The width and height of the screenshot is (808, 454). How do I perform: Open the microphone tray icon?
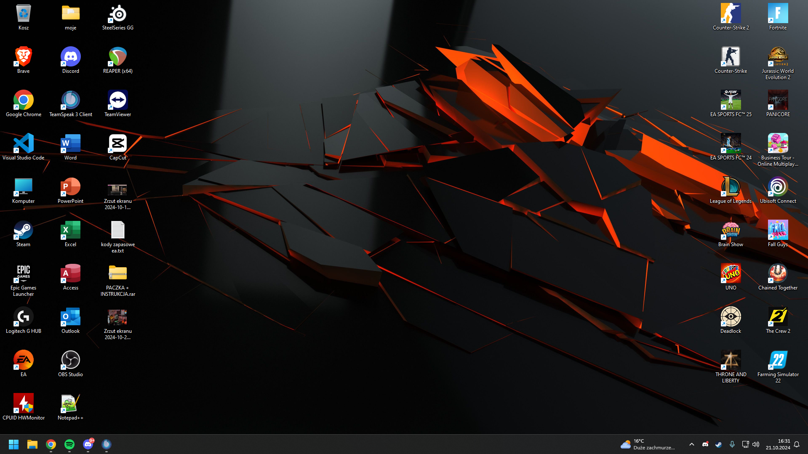point(732,444)
